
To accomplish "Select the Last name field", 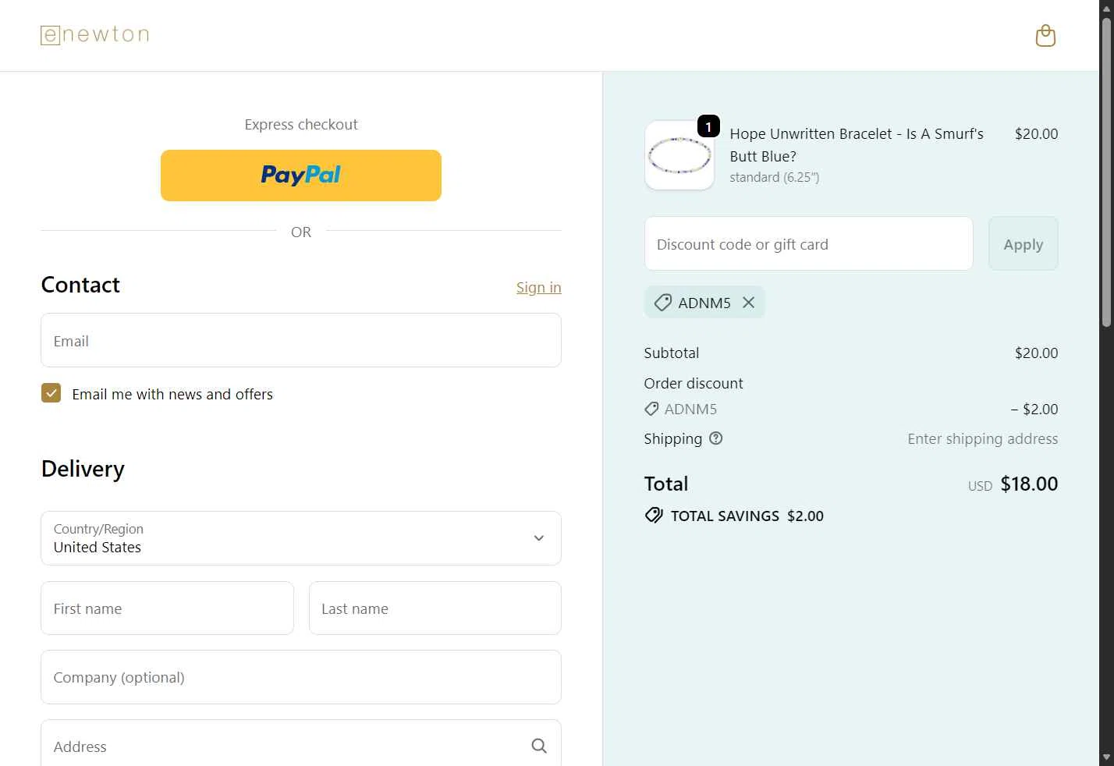I will [435, 608].
